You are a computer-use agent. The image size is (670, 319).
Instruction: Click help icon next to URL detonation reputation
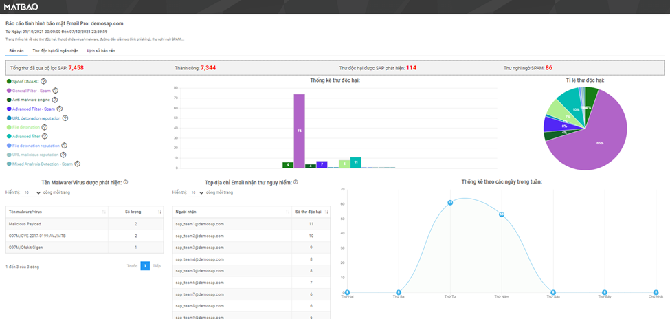coord(65,118)
